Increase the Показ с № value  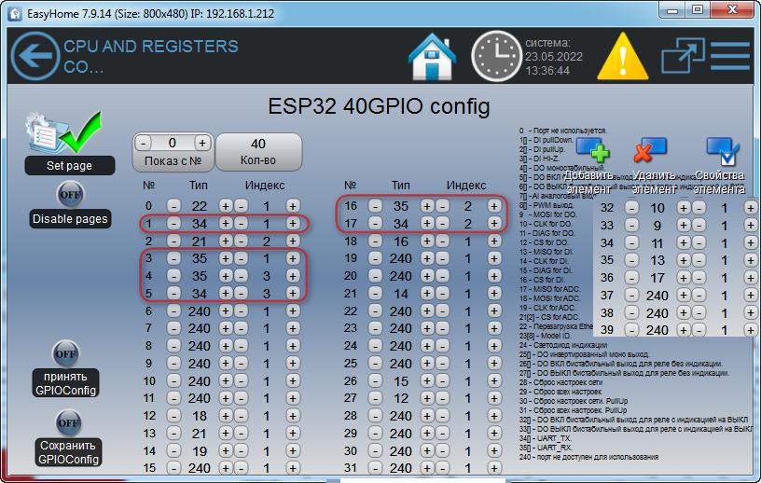pos(201,144)
